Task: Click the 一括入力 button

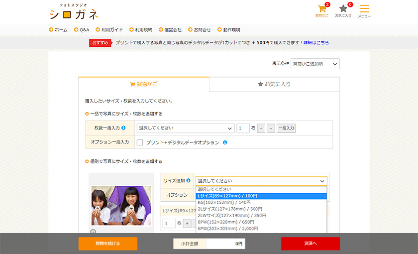Action: click(286, 128)
